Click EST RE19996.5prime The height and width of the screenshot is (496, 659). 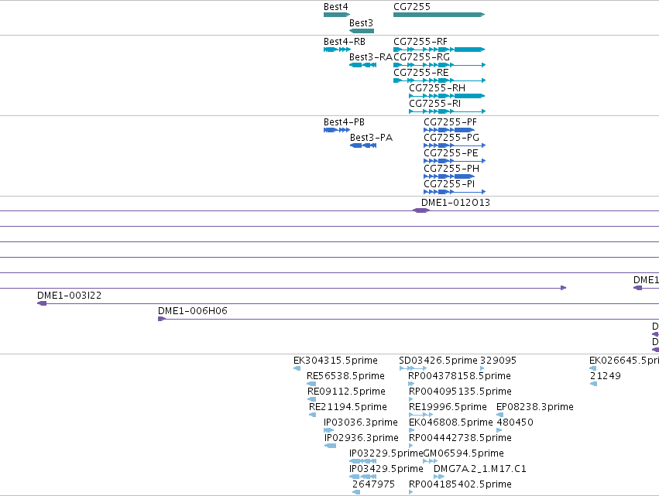pyautogui.click(x=421, y=415)
